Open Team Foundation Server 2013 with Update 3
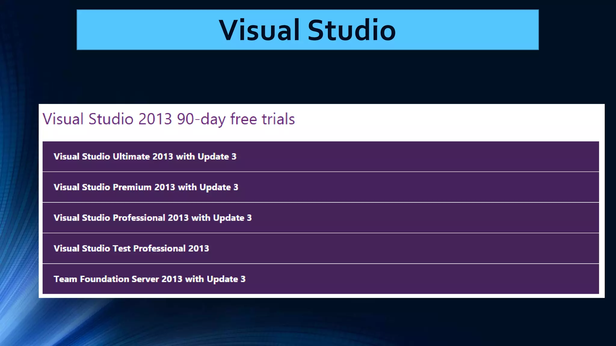This screenshot has width=616, height=346. 321,279
